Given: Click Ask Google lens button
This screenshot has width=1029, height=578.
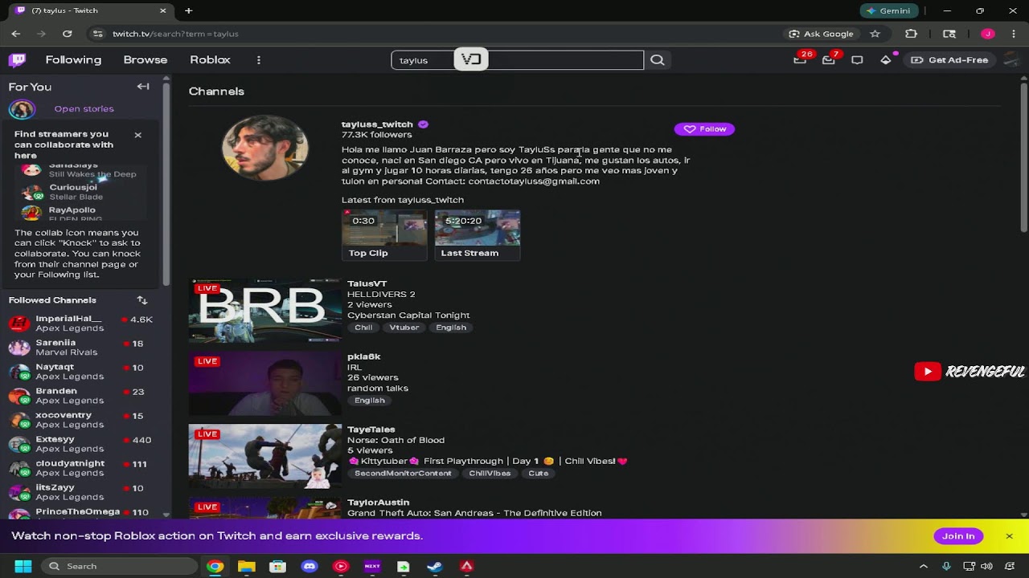Looking at the screenshot, I should (x=822, y=34).
